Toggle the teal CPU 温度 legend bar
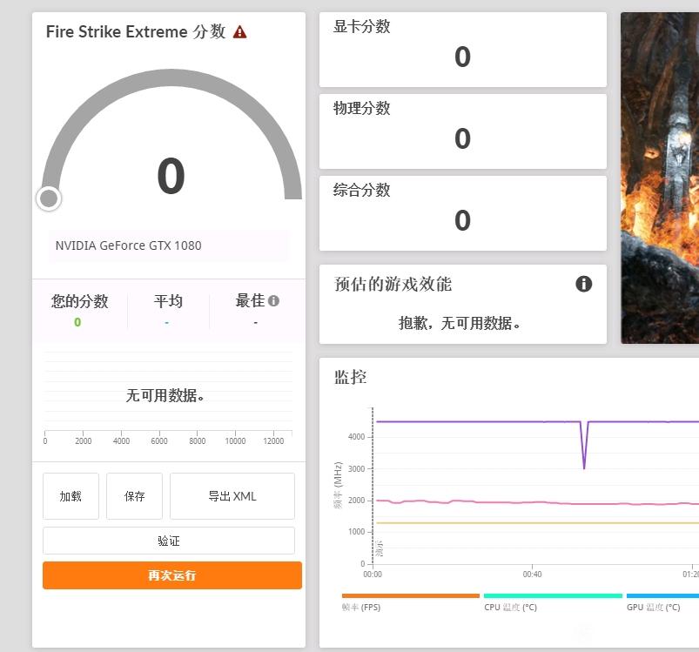Screen dimensions: 699x652 (553, 595)
